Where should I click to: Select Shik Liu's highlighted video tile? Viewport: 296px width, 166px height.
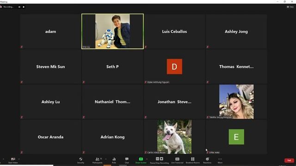112,31
